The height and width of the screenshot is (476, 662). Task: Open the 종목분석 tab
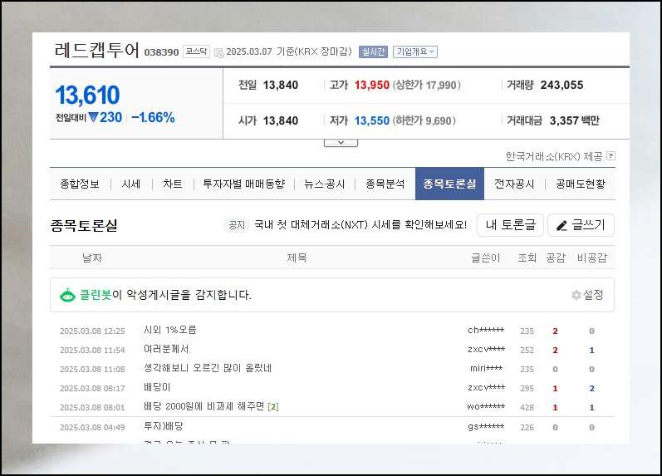tap(385, 184)
